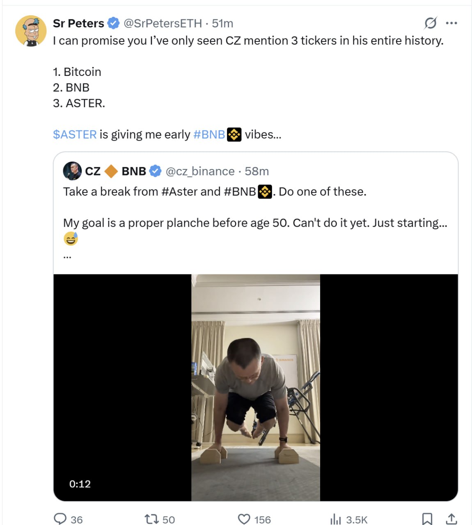The height and width of the screenshot is (525, 472).
Task: Click the share upload icon
Action: click(x=451, y=519)
